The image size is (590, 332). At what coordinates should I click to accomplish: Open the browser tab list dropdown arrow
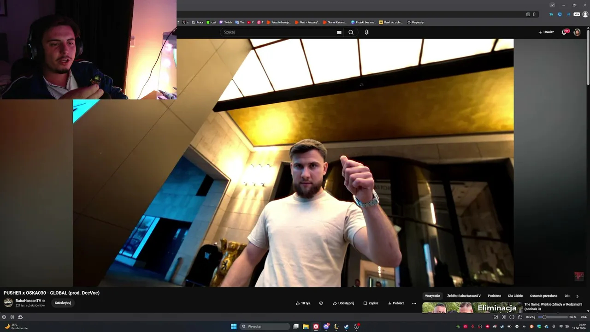coord(552,5)
